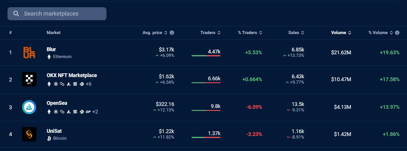Open the Blur marketplace link
This screenshot has height=151, width=407.
coord(51,49)
